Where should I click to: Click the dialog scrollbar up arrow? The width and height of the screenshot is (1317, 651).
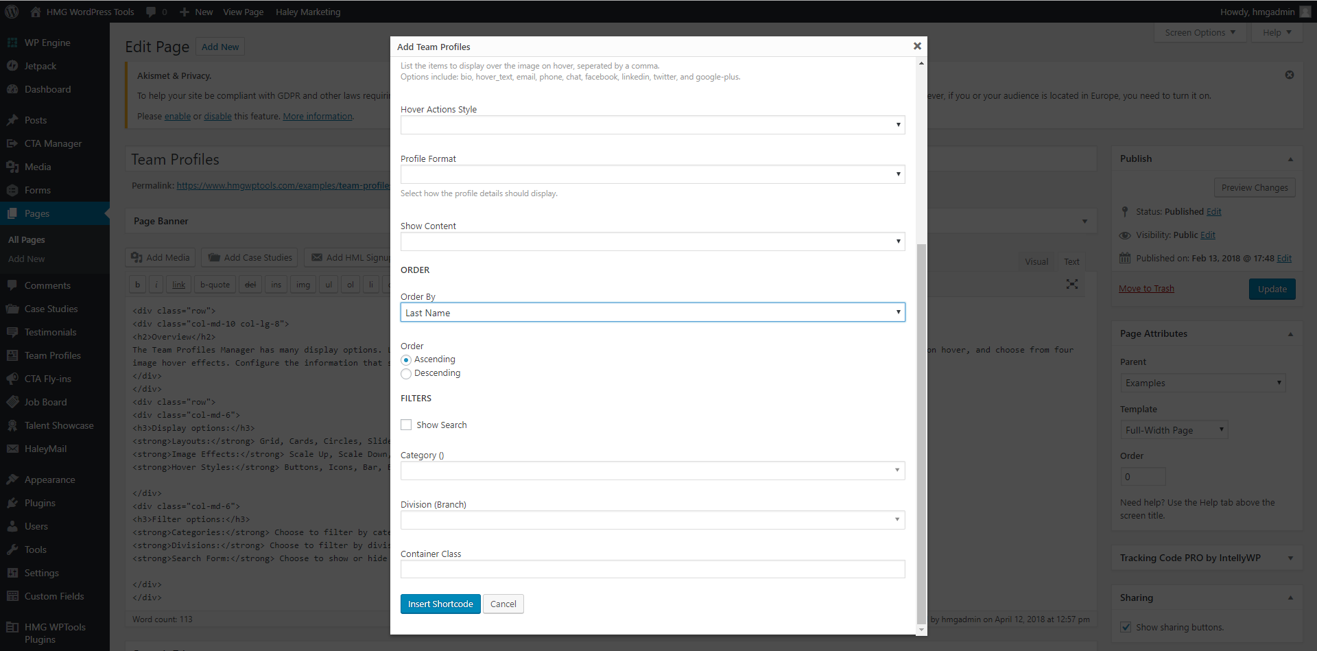point(921,63)
